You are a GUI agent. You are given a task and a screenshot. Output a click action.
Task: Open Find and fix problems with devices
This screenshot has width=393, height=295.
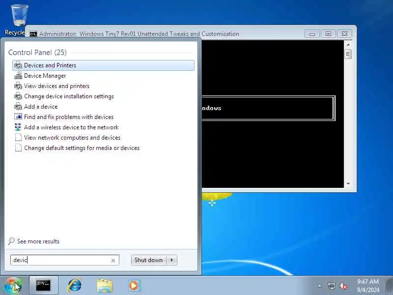tap(103, 117)
